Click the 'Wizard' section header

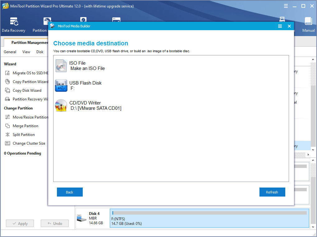pyautogui.click(x=10, y=64)
